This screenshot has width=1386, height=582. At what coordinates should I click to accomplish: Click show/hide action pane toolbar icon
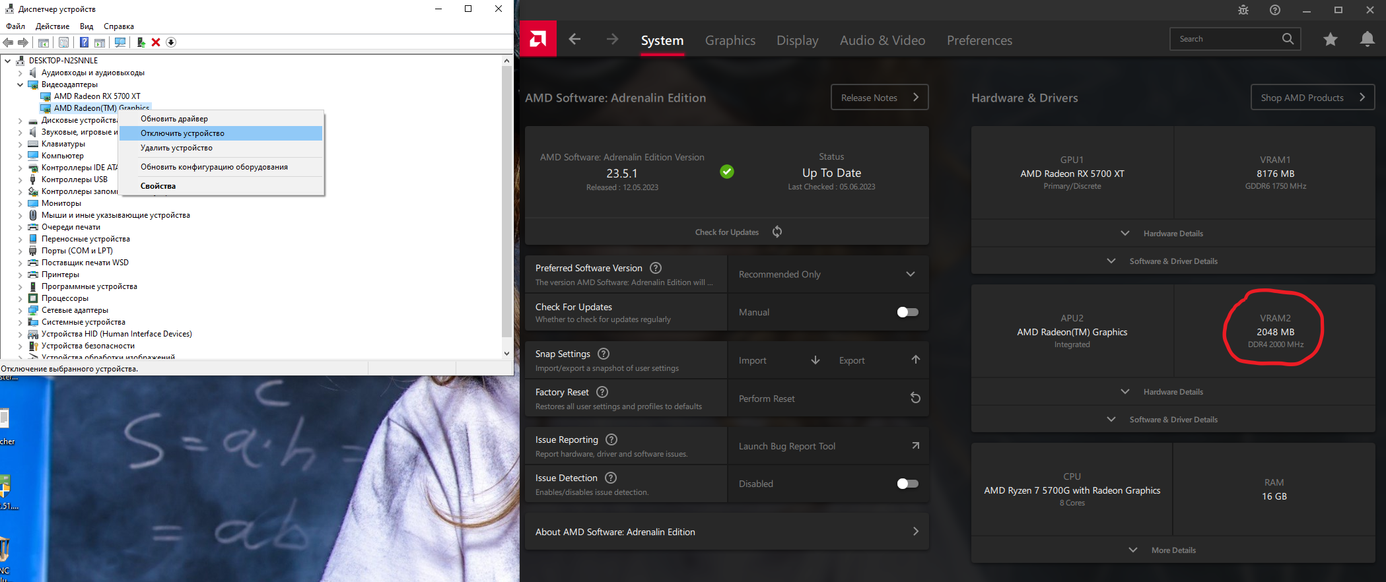(x=100, y=42)
